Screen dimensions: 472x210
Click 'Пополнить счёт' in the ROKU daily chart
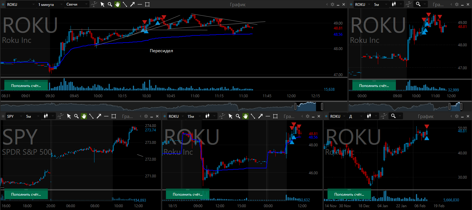(x=349, y=194)
